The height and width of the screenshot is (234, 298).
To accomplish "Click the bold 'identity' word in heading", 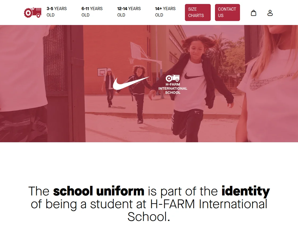I will (x=246, y=191).
